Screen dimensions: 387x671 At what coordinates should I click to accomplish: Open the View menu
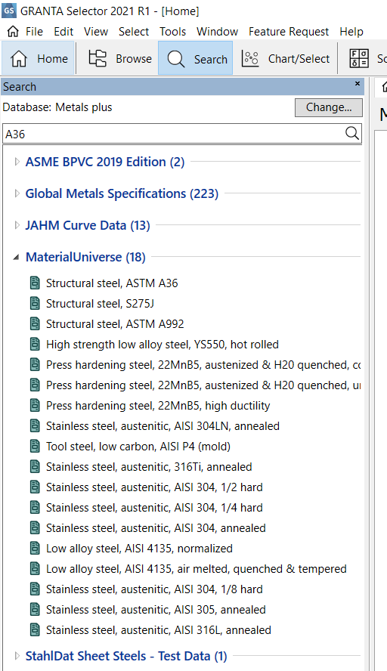coord(96,32)
